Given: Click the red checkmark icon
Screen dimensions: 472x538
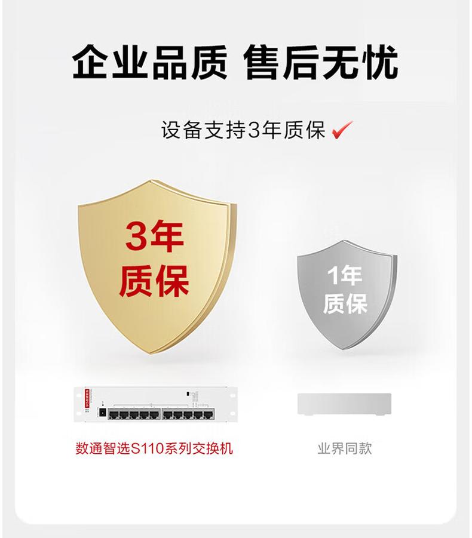Looking at the screenshot, I should (342, 130).
